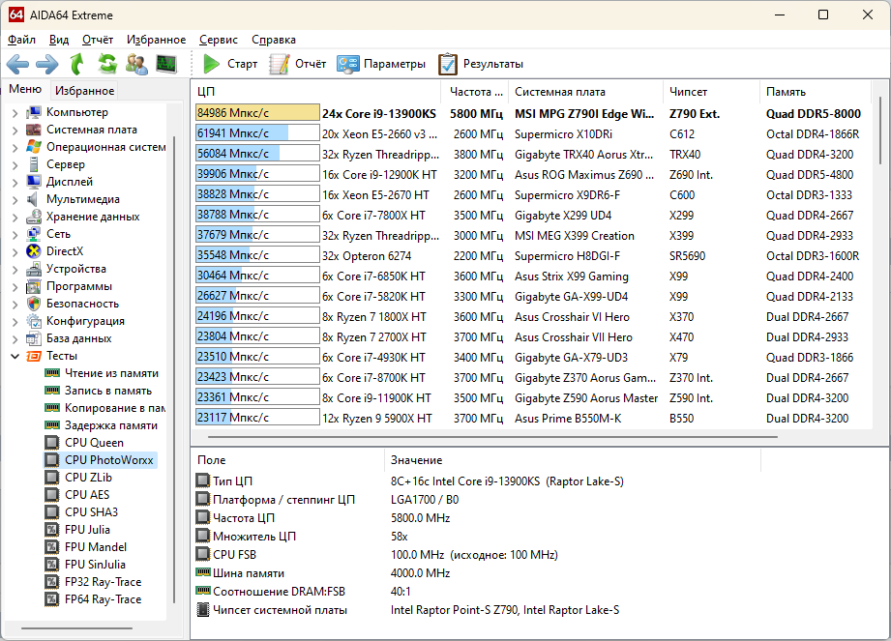Go forward with the right arrow icon
The height and width of the screenshot is (641, 891).
47,64
